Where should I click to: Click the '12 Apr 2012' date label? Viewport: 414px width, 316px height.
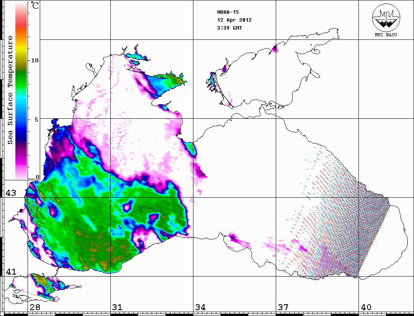(x=234, y=20)
